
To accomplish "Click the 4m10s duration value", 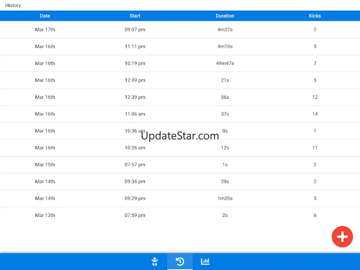I will pyautogui.click(x=225, y=46).
